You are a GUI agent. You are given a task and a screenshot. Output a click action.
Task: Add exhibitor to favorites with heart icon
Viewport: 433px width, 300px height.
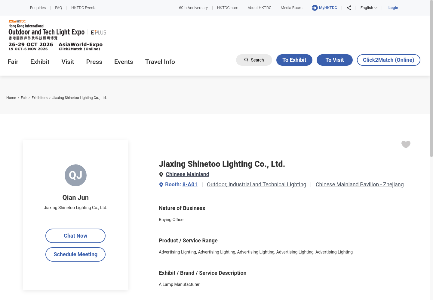coord(406,145)
